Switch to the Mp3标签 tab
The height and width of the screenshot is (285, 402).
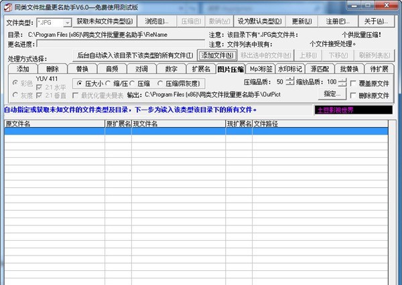coord(261,69)
